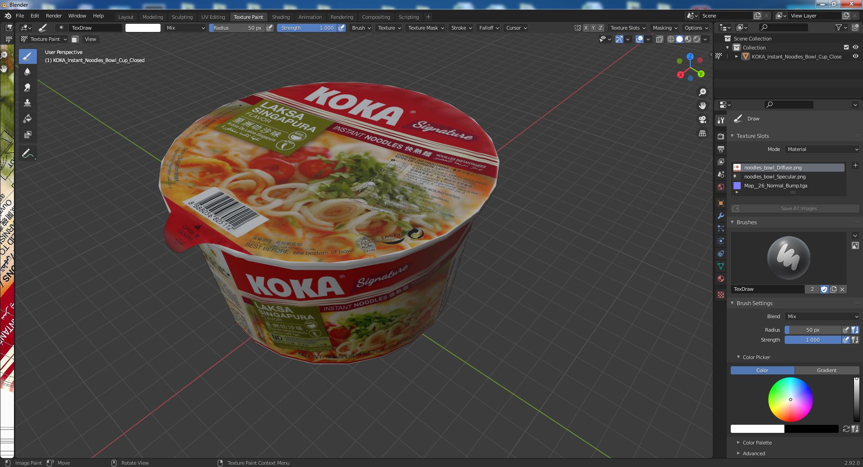Add a new texture paint slot
Viewport: 863px width, 467px height.
click(855, 165)
